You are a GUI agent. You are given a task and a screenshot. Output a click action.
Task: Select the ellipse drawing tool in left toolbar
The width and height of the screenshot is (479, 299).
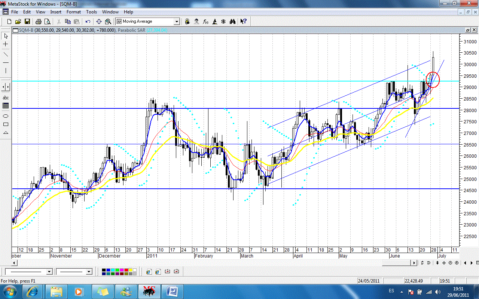click(6, 116)
